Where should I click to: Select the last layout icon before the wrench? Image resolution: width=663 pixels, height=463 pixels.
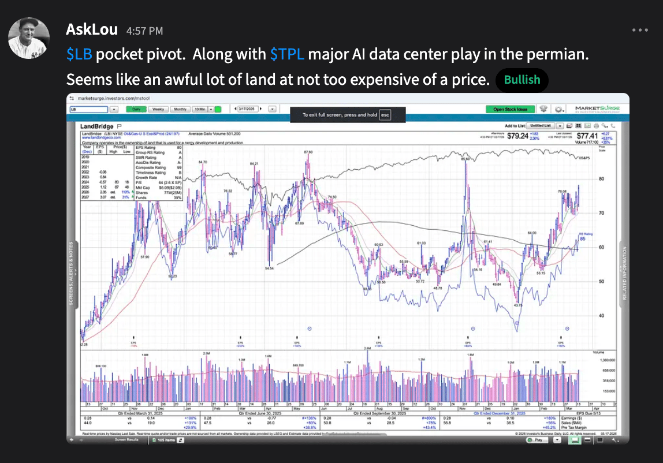coord(599,440)
